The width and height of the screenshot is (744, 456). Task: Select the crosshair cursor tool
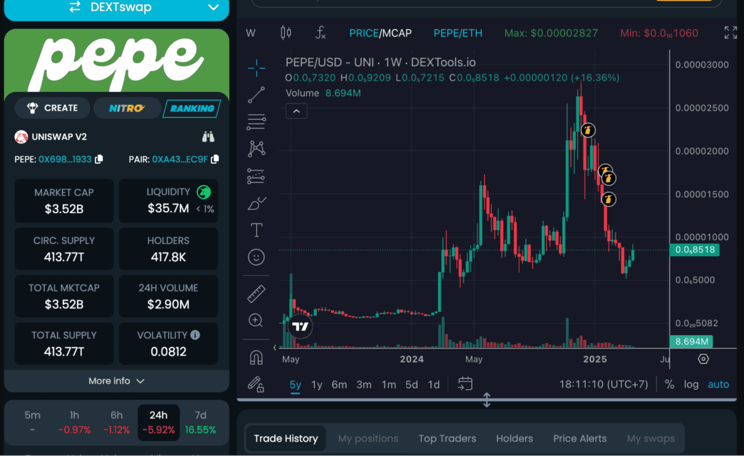[x=256, y=68]
